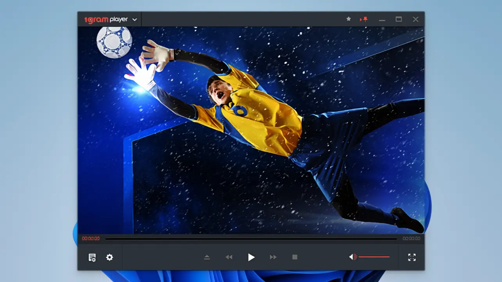This screenshot has width=502, height=282.
Task: Minimize the player window
Action: click(382, 20)
